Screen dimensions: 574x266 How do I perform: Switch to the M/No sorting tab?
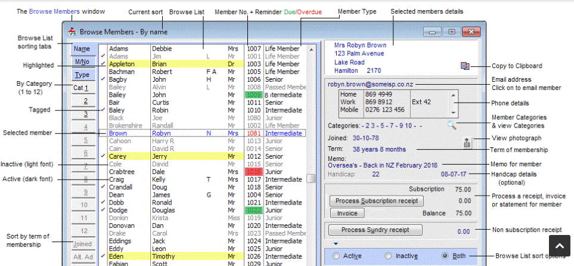pyautogui.click(x=82, y=62)
